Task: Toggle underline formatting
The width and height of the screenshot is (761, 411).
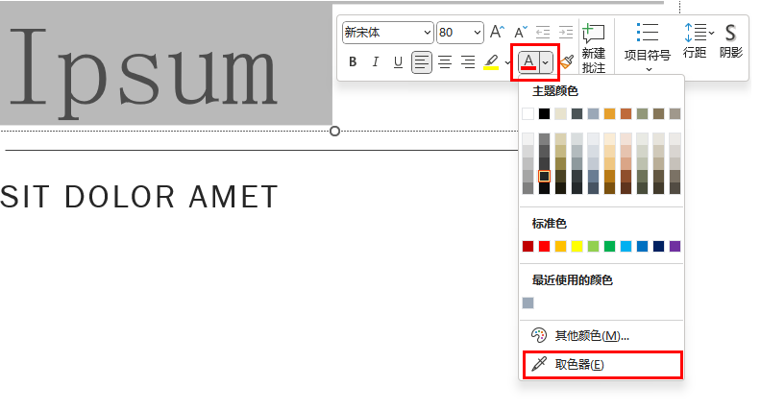Action: pos(398,61)
